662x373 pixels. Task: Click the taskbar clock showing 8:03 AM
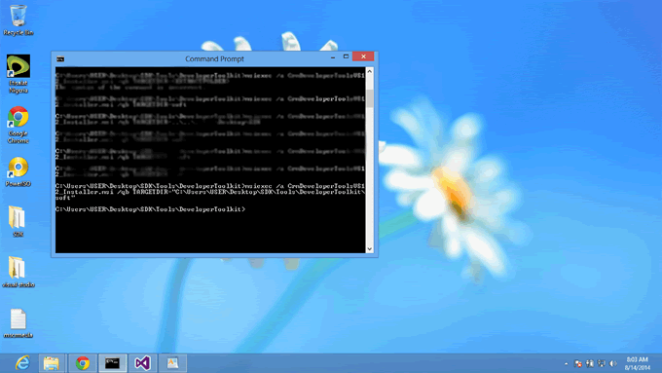(637, 363)
